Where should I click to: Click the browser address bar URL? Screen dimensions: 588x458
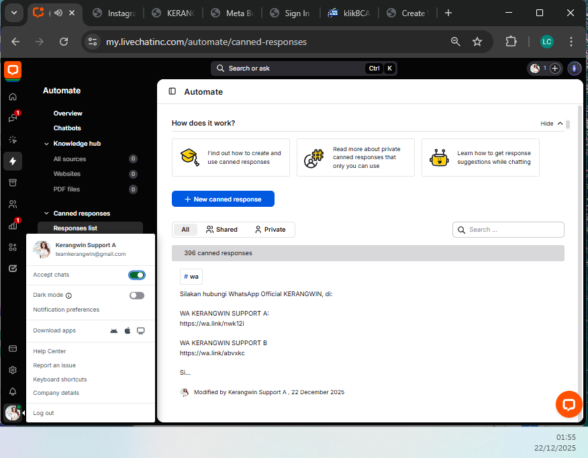(206, 42)
